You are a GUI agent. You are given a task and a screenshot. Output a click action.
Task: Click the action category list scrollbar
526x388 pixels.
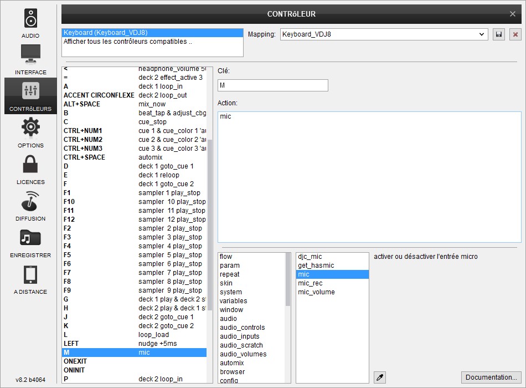point(288,279)
